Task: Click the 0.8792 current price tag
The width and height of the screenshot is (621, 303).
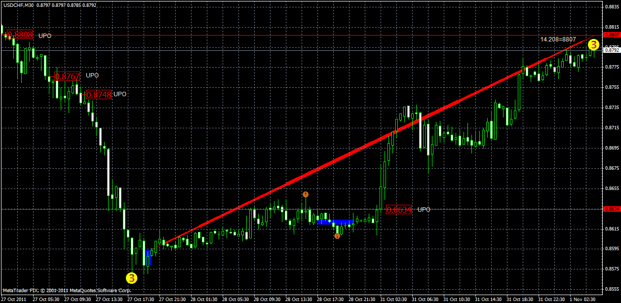Action: tap(612, 50)
